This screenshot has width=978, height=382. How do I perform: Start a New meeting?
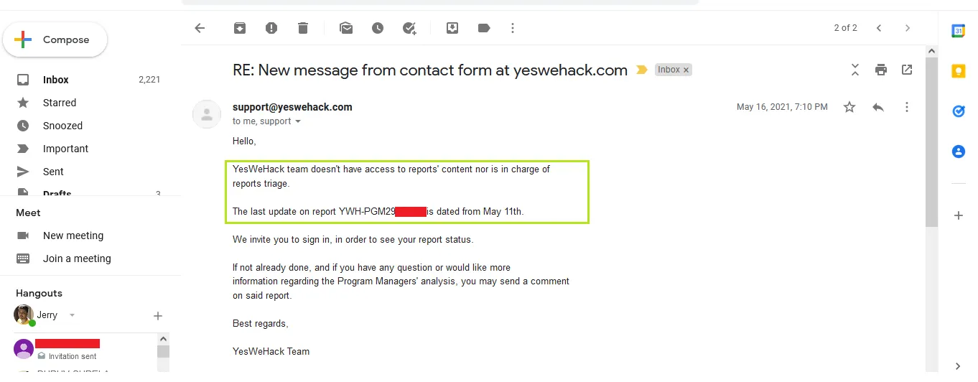73,236
